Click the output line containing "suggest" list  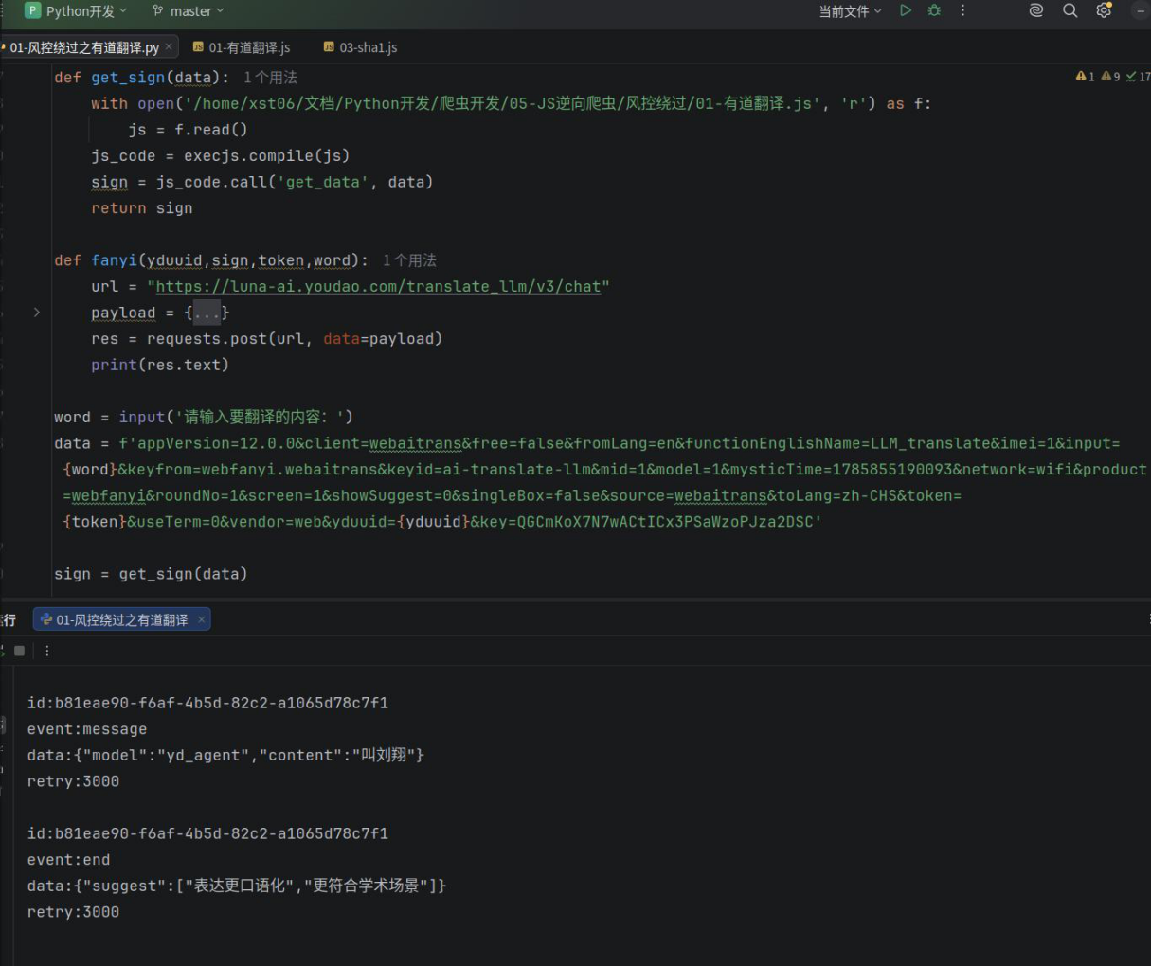(236, 885)
